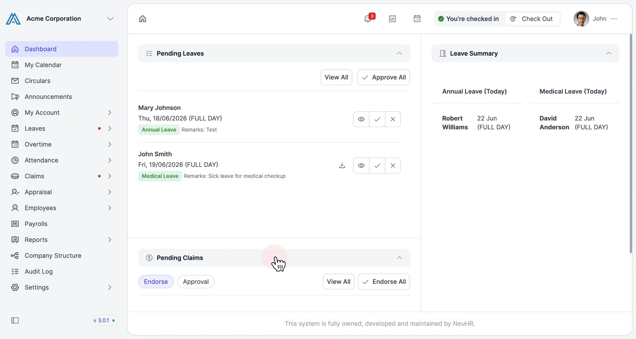The height and width of the screenshot is (339, 636).
Task: Expand the Reports submenu chevron
Action: pos(110,240)
